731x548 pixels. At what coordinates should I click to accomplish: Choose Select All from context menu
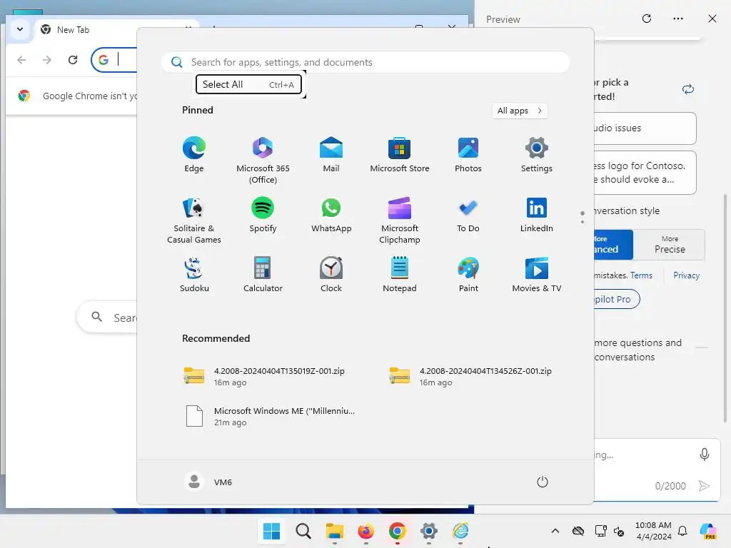[x=248, y=84]
